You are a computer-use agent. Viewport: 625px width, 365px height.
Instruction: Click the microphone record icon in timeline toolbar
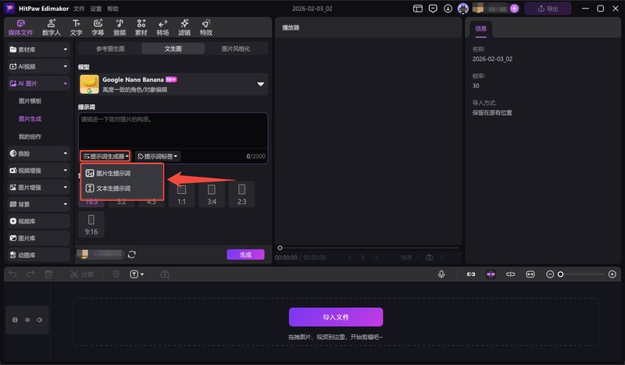click(441, 274)
